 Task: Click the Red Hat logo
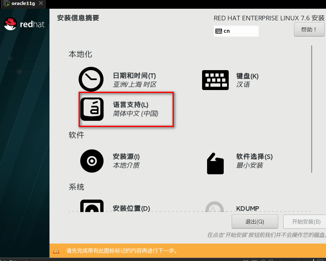pos(25,24)
